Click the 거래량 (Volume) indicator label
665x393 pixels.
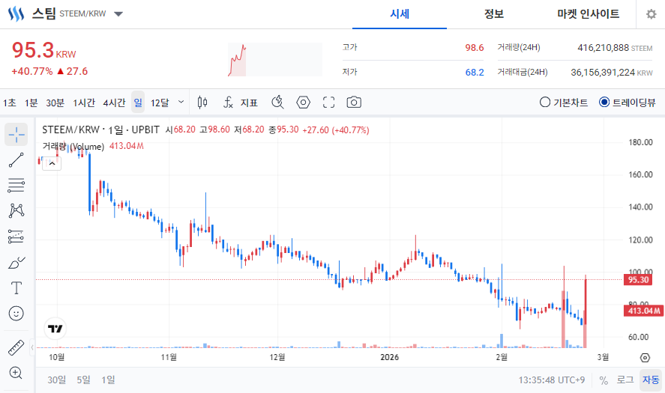click(73, 147)
